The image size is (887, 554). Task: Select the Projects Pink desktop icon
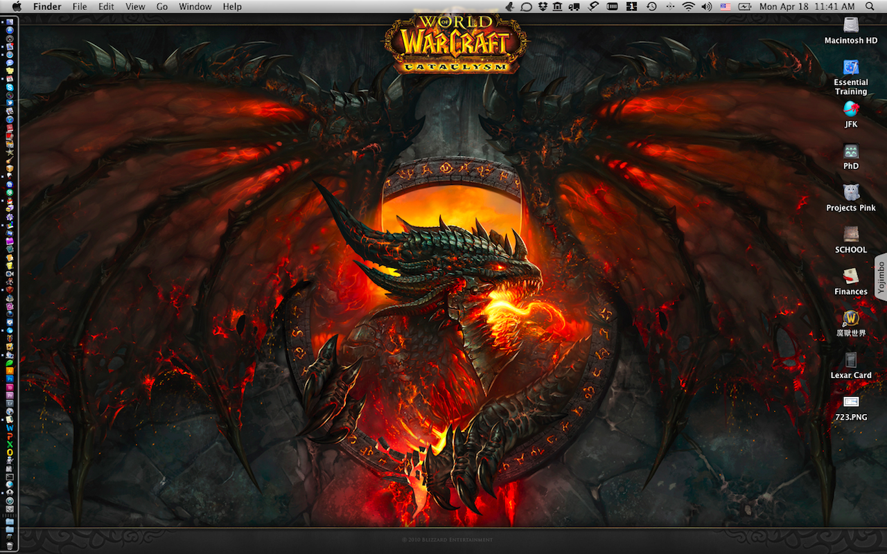[851, 193]
